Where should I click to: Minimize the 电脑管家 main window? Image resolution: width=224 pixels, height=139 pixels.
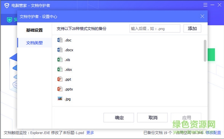(x=212, y=5)
